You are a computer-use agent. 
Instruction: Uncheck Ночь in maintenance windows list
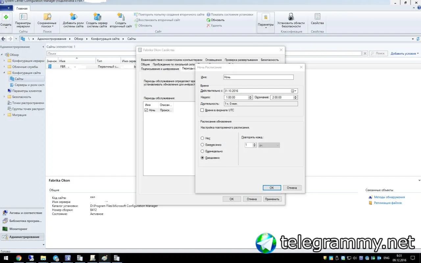tap(146, 110)
